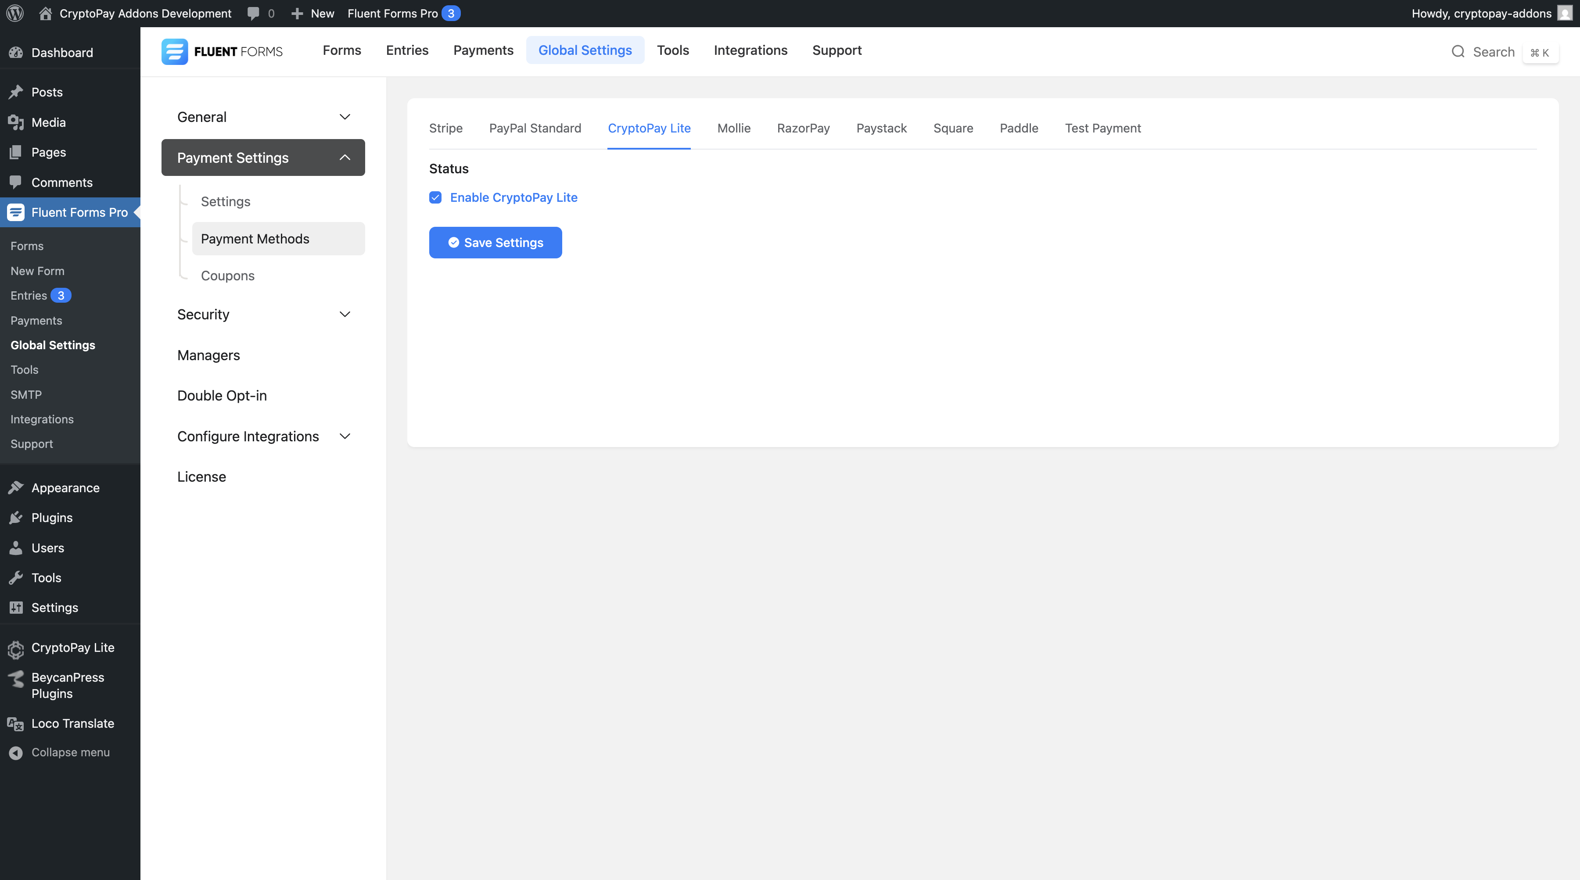Click the search magnifier icon
This screenshot has height=880, width=1580.
1457,51
